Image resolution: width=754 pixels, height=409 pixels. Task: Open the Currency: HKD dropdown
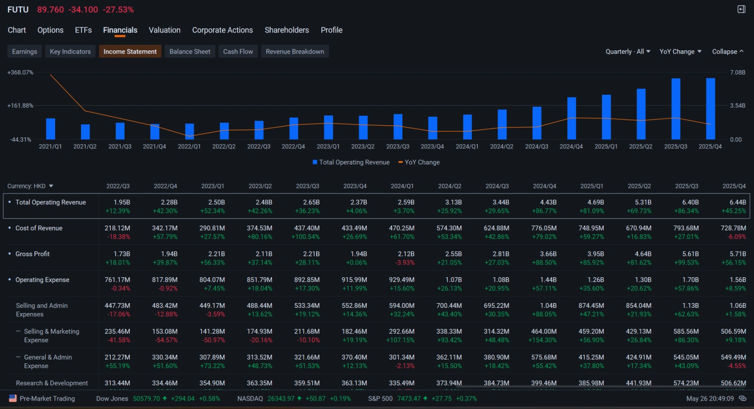click(30, 186)
